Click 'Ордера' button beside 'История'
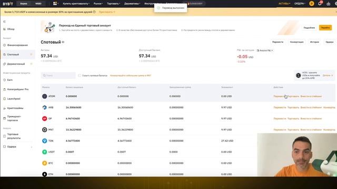The width and height of the screenshot is (337, 189). (x=329, y=42)
